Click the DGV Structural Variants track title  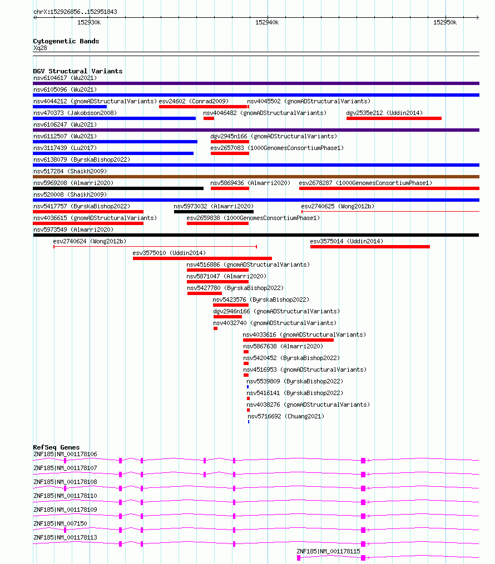pyautogui.click(x=78, y=71)
